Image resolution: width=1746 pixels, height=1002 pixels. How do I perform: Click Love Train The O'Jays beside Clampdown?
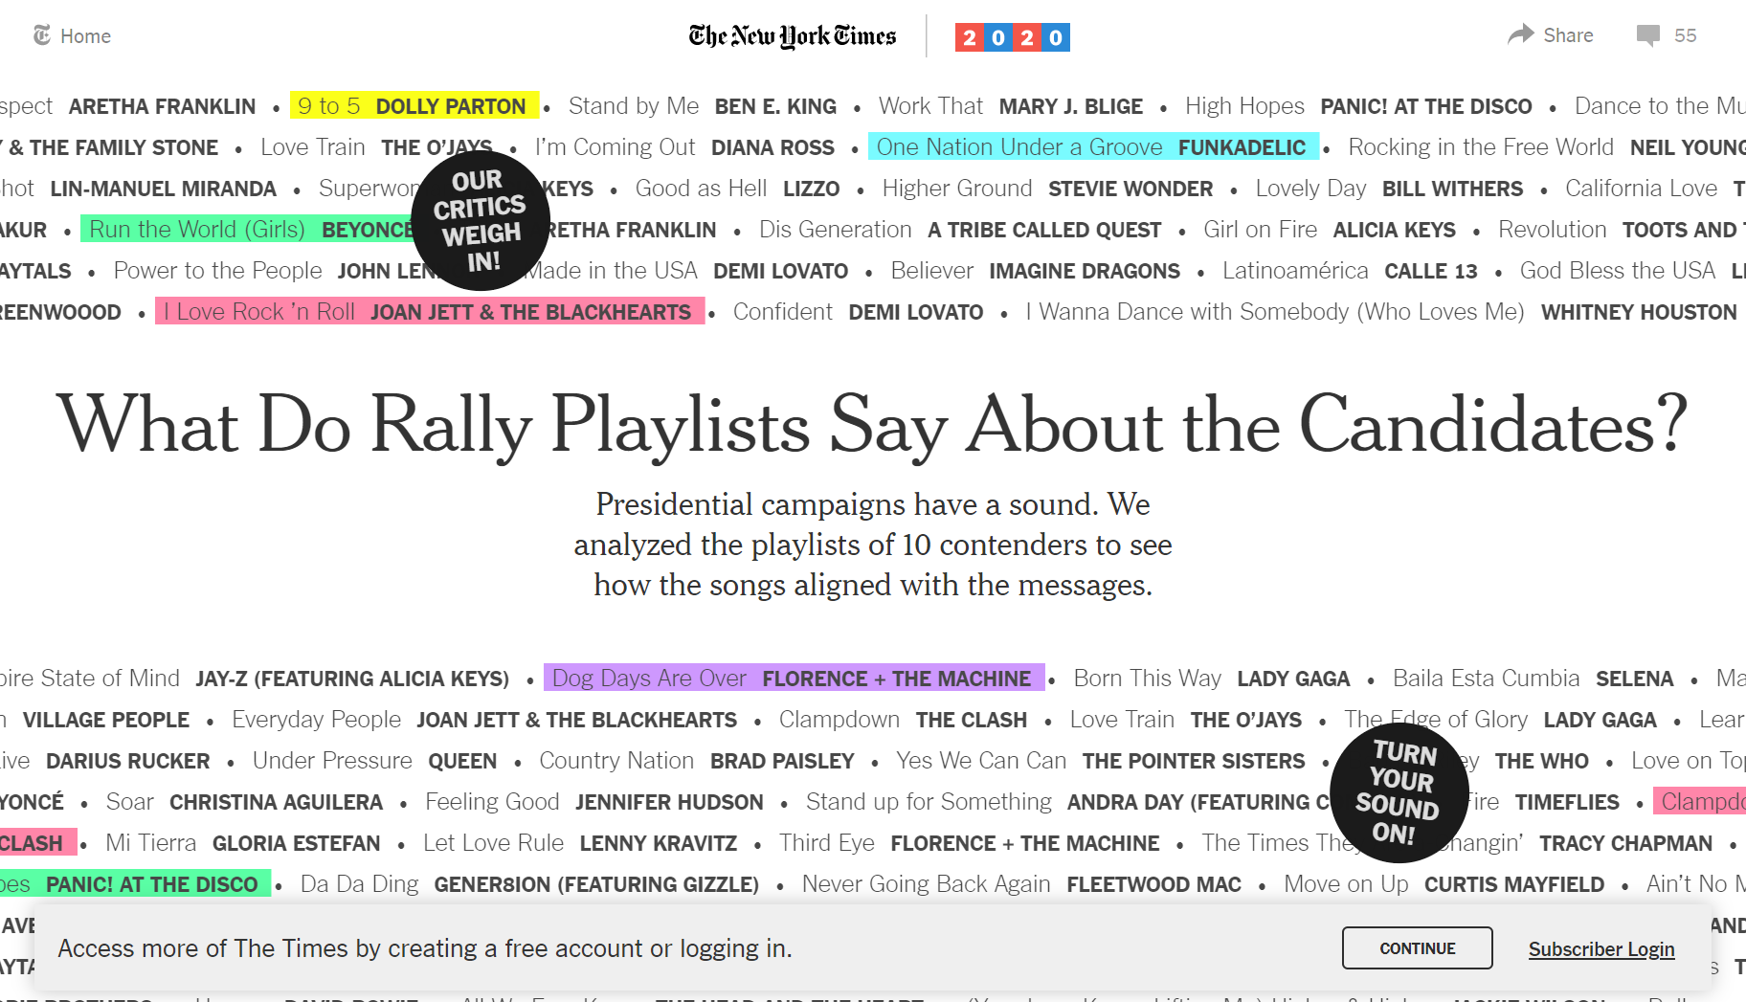(1186, 719)
